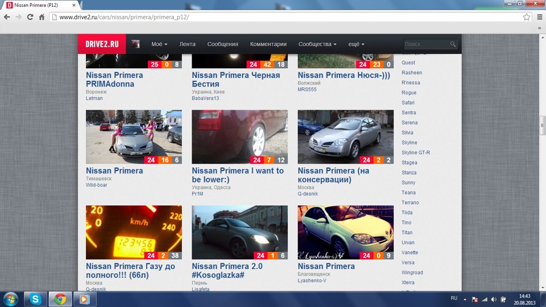546x307 pixels.
Task: Open Nissan Primera Черная Бестия link
Action: [235, 80]
